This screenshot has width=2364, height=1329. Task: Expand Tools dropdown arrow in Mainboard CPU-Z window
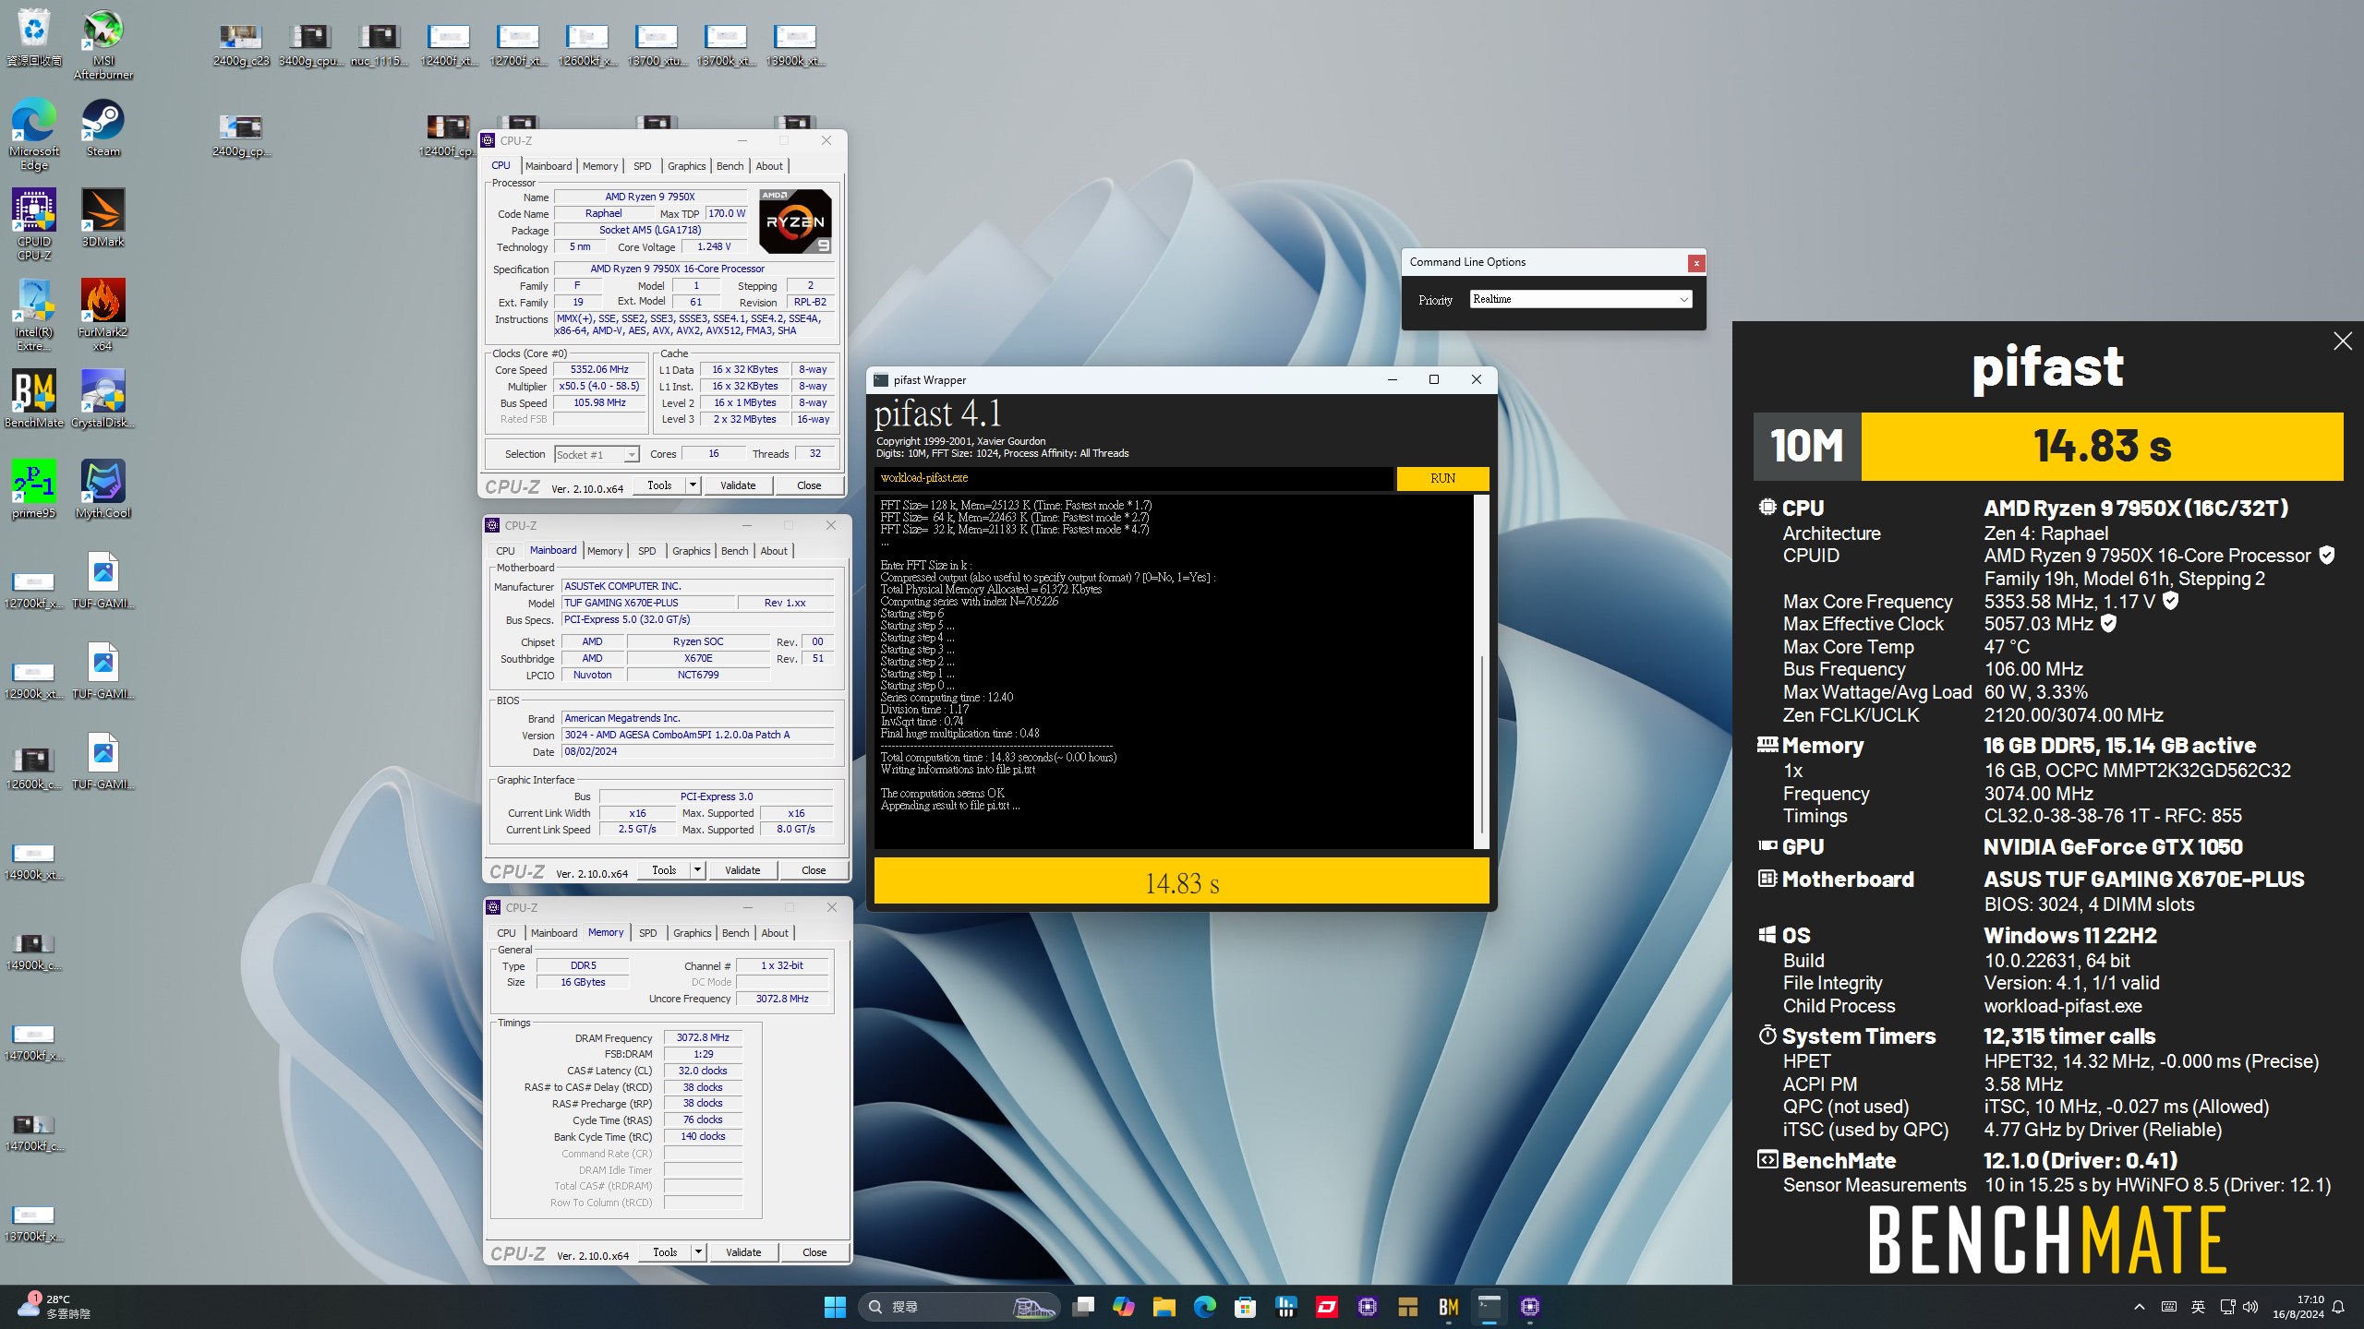tap(697, 870)
